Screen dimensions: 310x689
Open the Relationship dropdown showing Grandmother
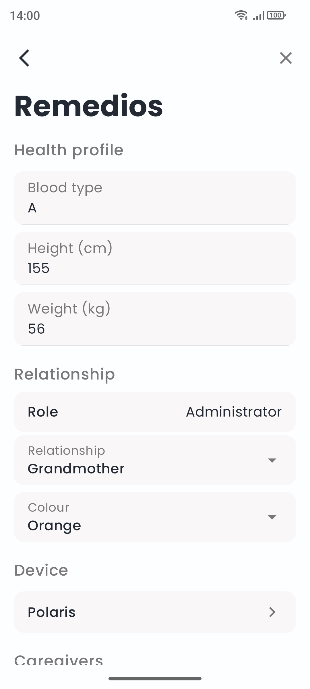tap(144, 460)
